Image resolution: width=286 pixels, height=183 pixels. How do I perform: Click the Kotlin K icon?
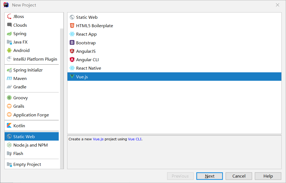tap(9, 126)
